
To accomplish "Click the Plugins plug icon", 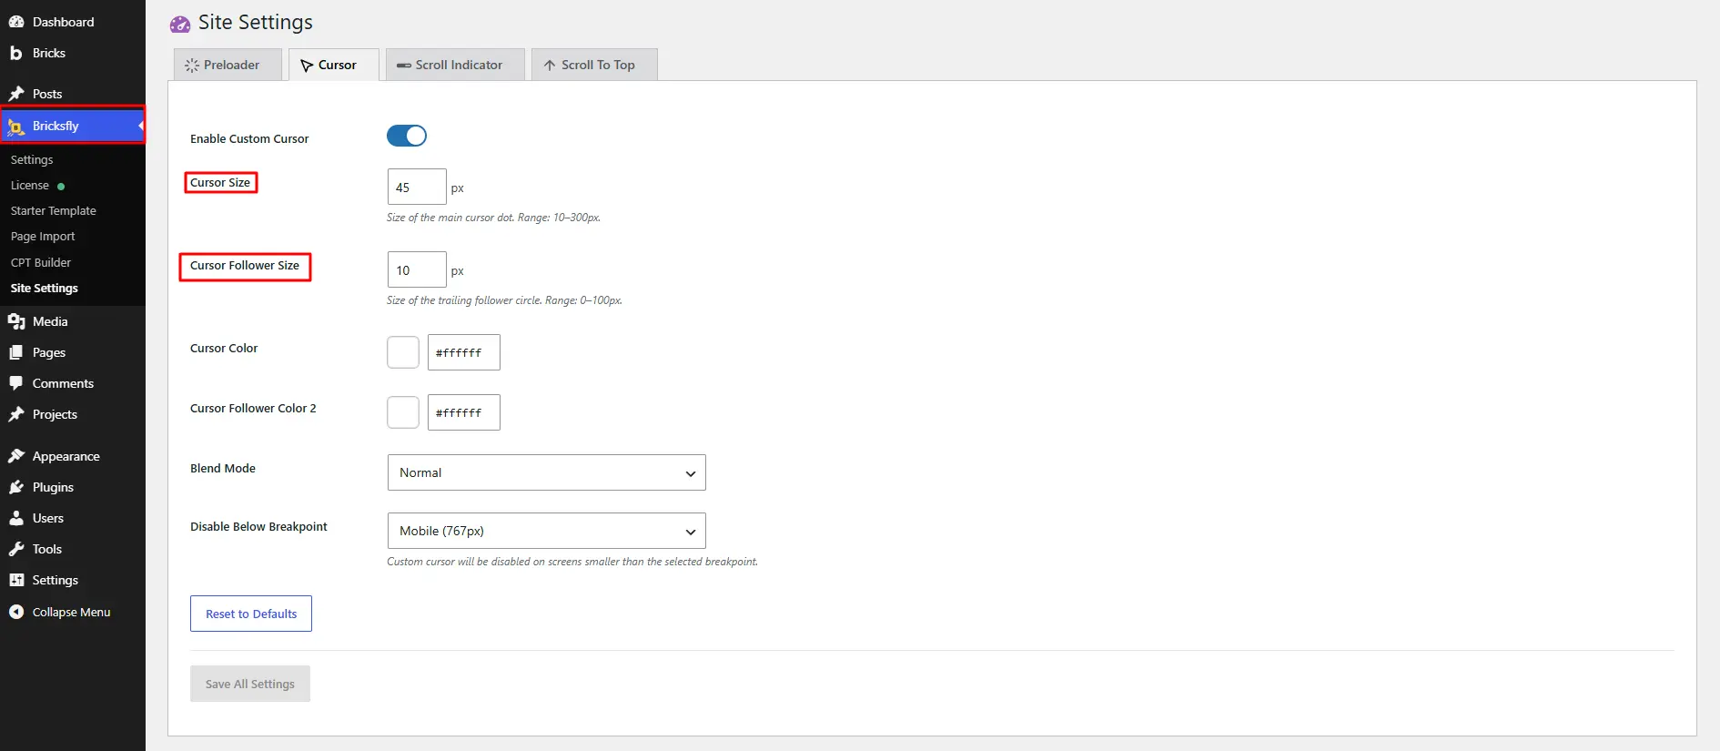I will pyautogui.click(x=16, y=487).
